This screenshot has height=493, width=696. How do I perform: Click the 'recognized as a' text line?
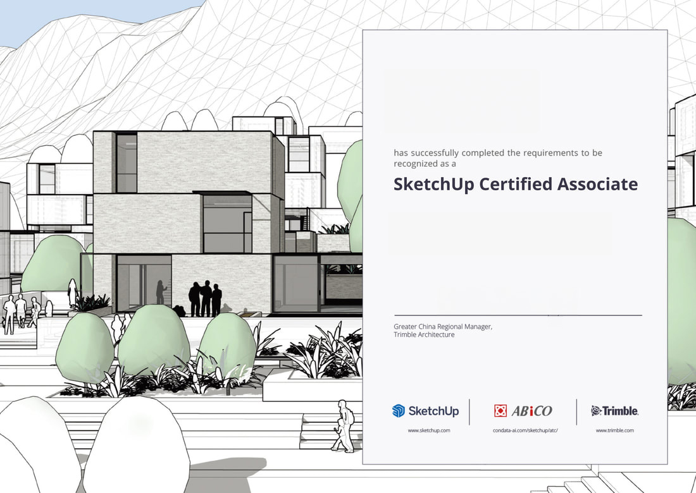425,164
